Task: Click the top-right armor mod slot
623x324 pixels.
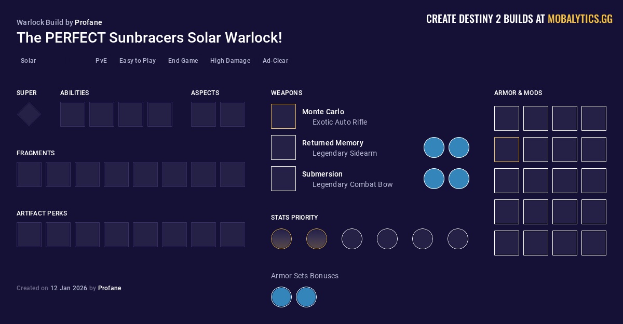Action: [x=594, y=118]
